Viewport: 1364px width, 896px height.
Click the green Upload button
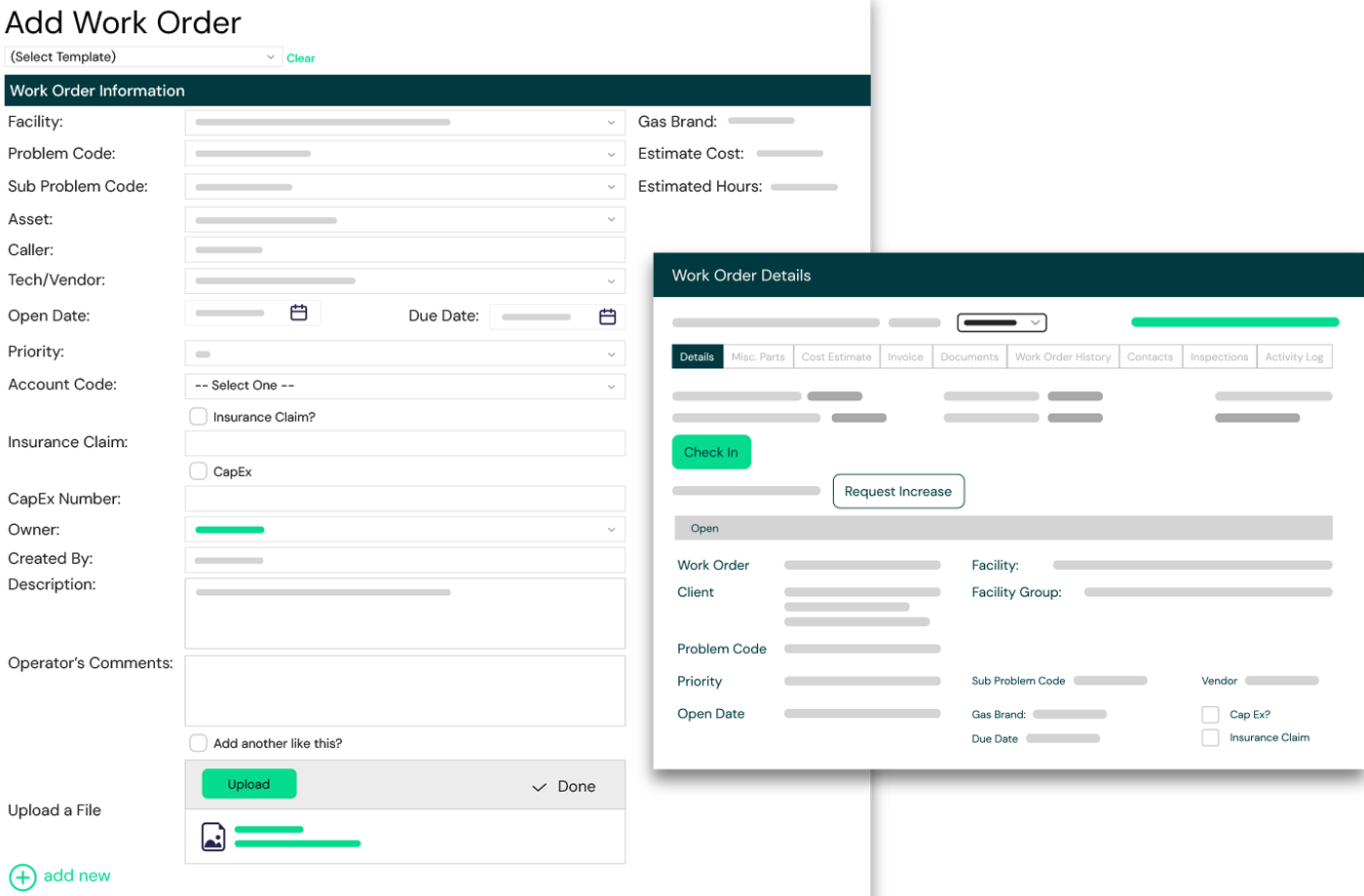click(249, 785)
